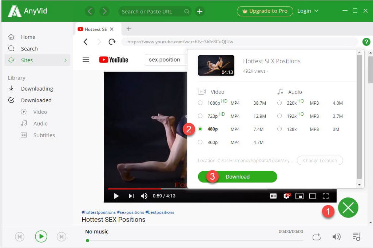Image resolution: width=373 pixels, height=248 pixels.
Task: Play the YouTube video
Action: (116, 196)
